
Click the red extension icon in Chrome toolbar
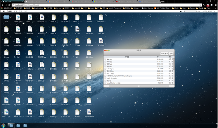pyautogui.click(x=208, y=5)
